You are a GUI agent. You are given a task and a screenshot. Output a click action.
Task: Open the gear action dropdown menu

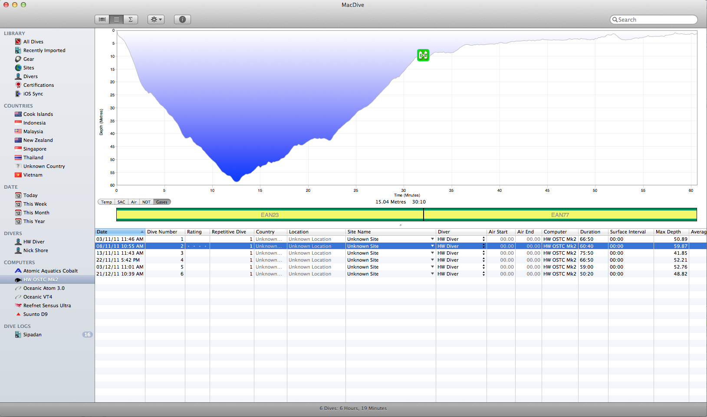pyautogui.click(x=156, y=20)
